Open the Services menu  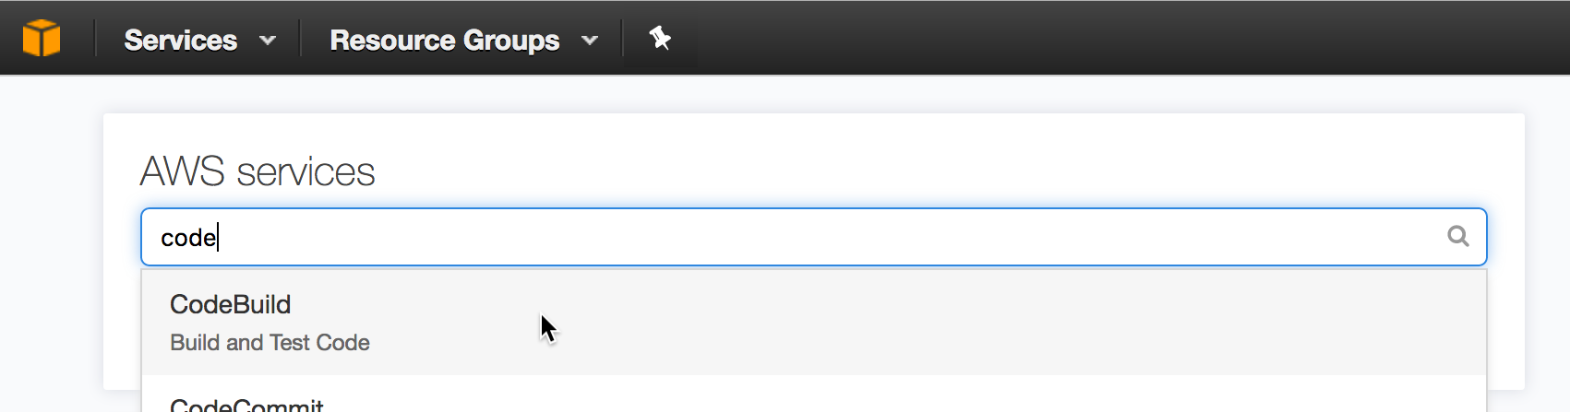pyautogui.click(x=199, y=40)
